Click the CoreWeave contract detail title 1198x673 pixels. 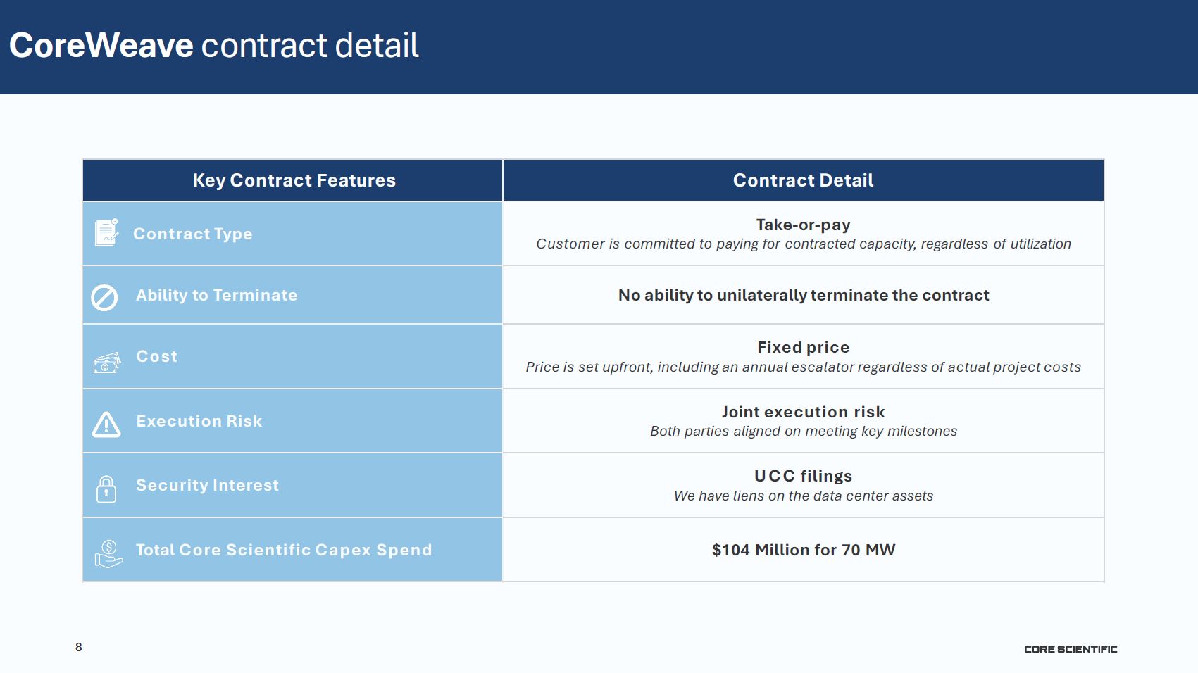213,46
